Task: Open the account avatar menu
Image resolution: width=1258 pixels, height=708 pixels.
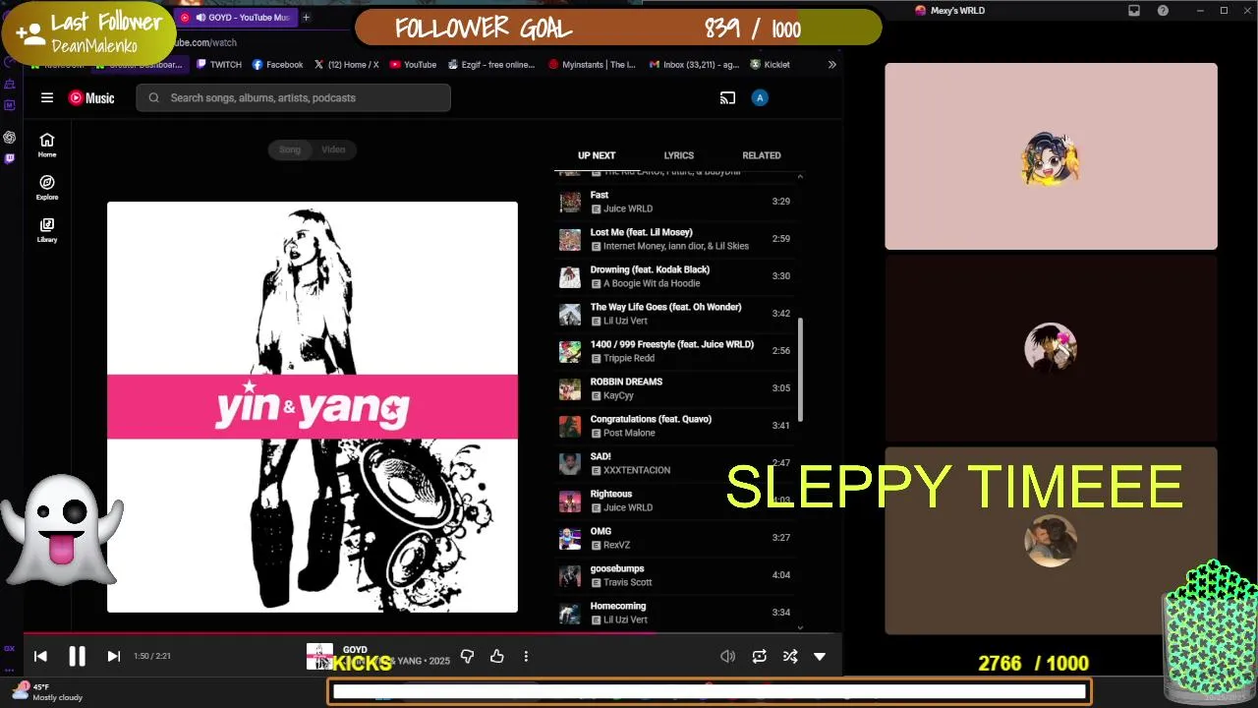Action: 759,97
